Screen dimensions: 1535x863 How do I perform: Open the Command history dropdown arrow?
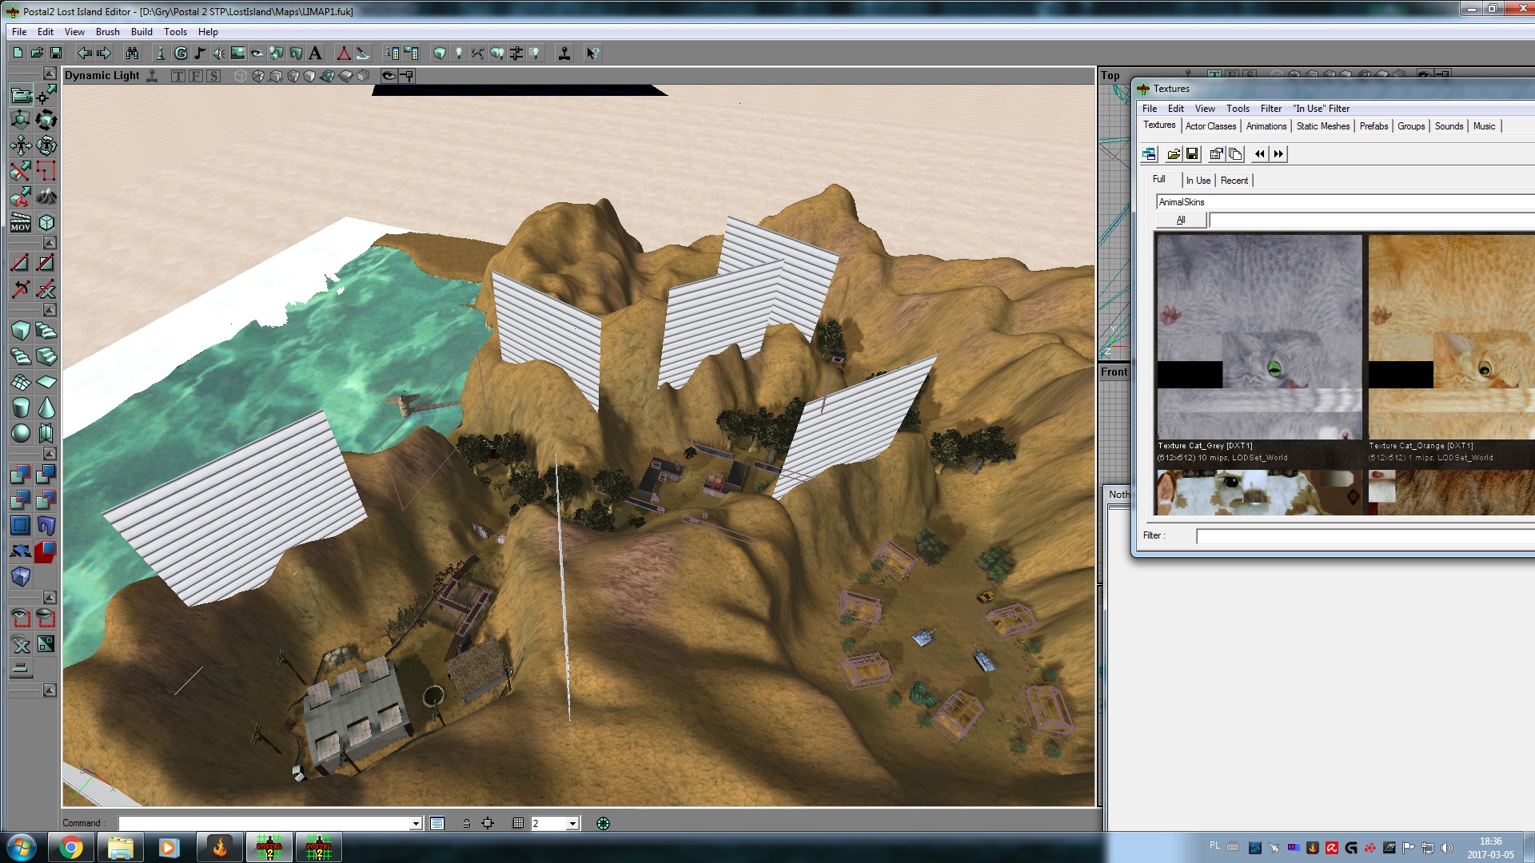coord(416,824)
